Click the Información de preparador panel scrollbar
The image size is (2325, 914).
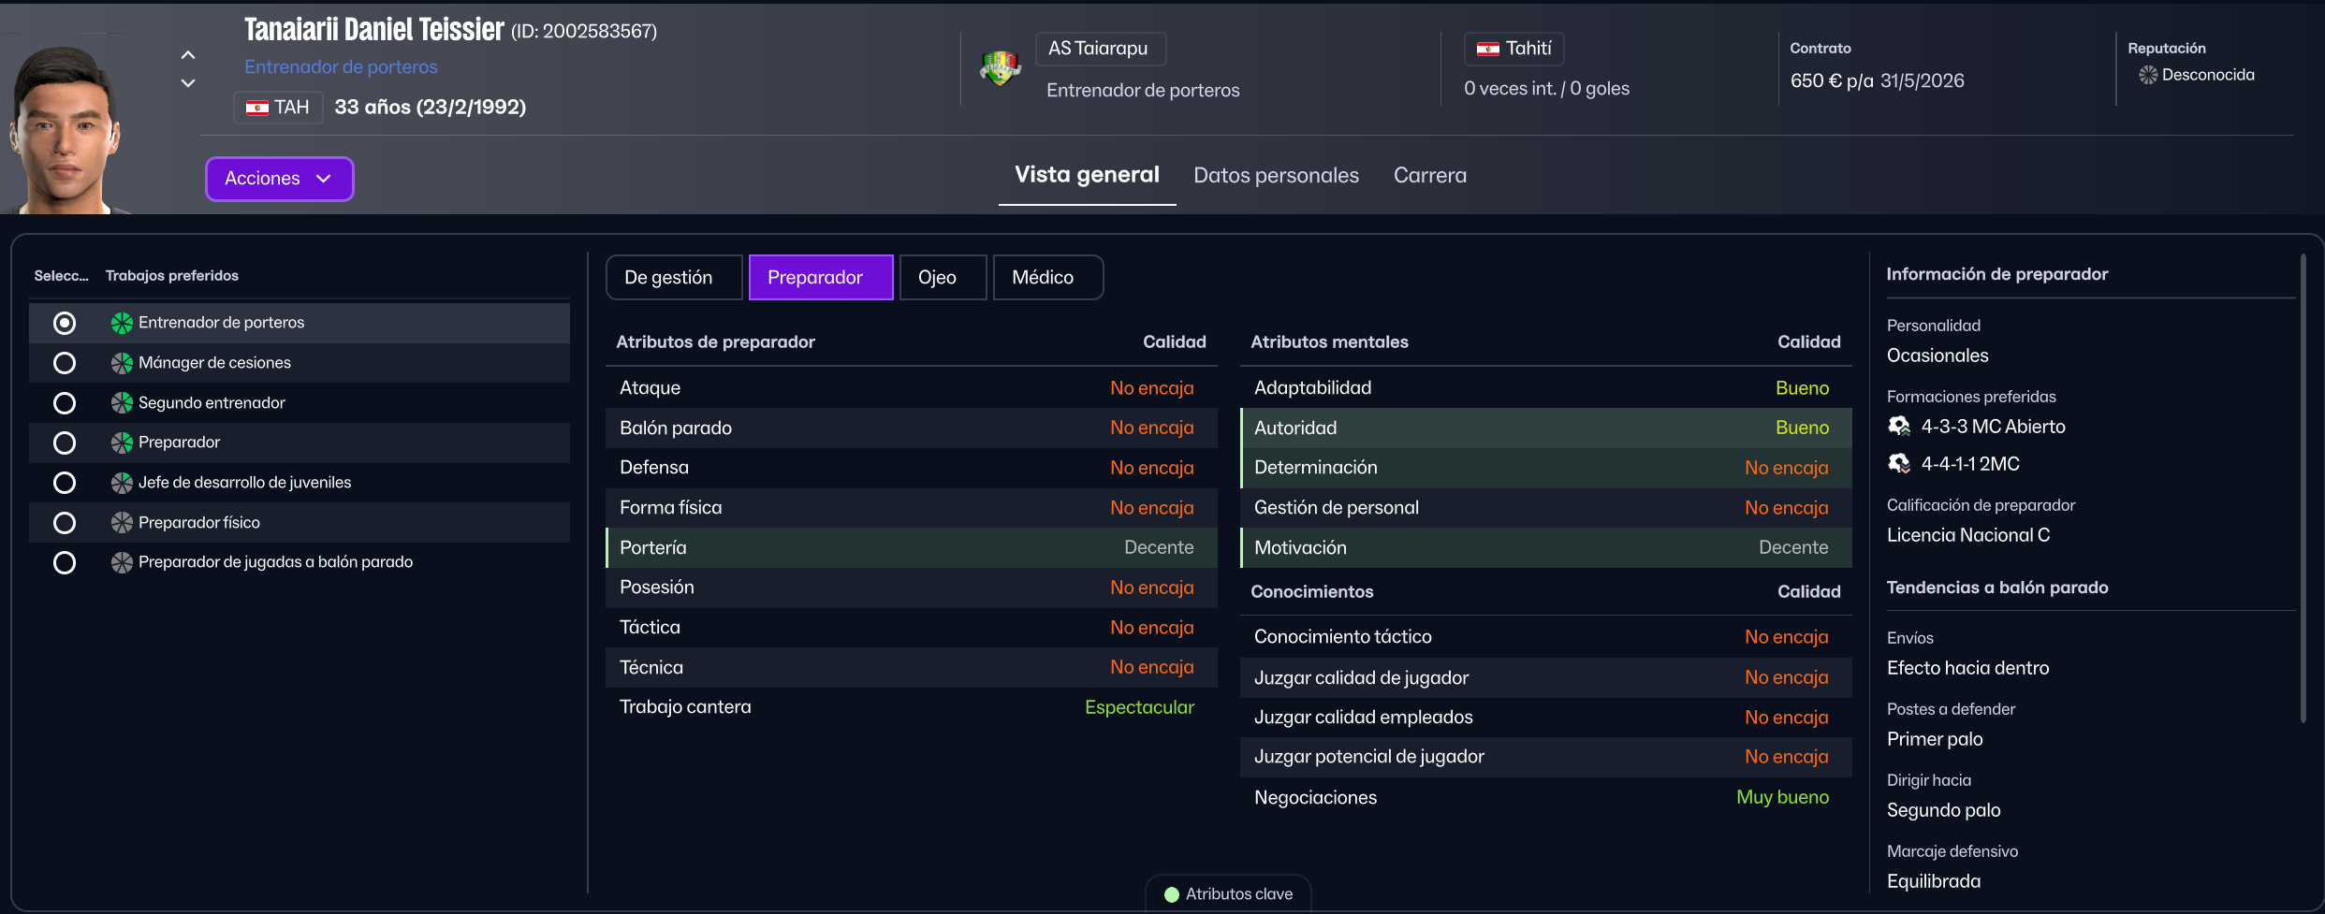pos(2303,486)
